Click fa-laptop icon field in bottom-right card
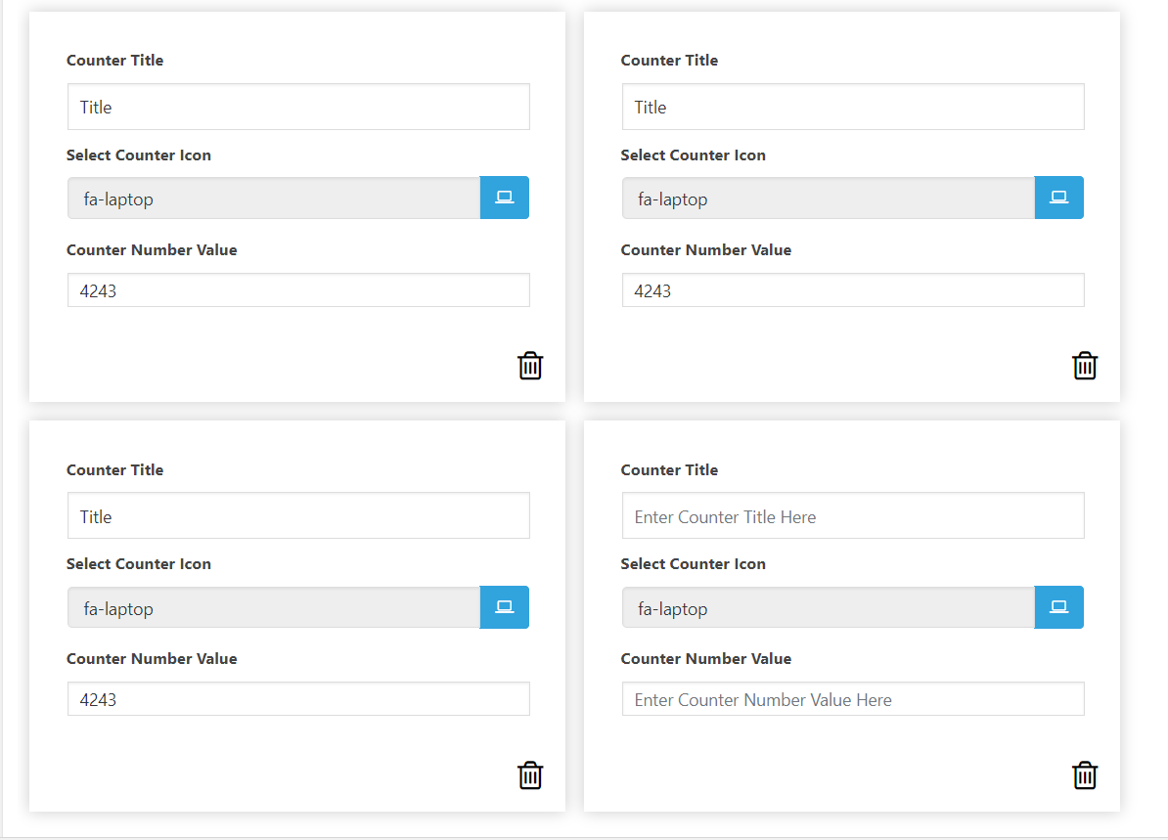This screenshot has width=1168, height=840. point(829,607)
